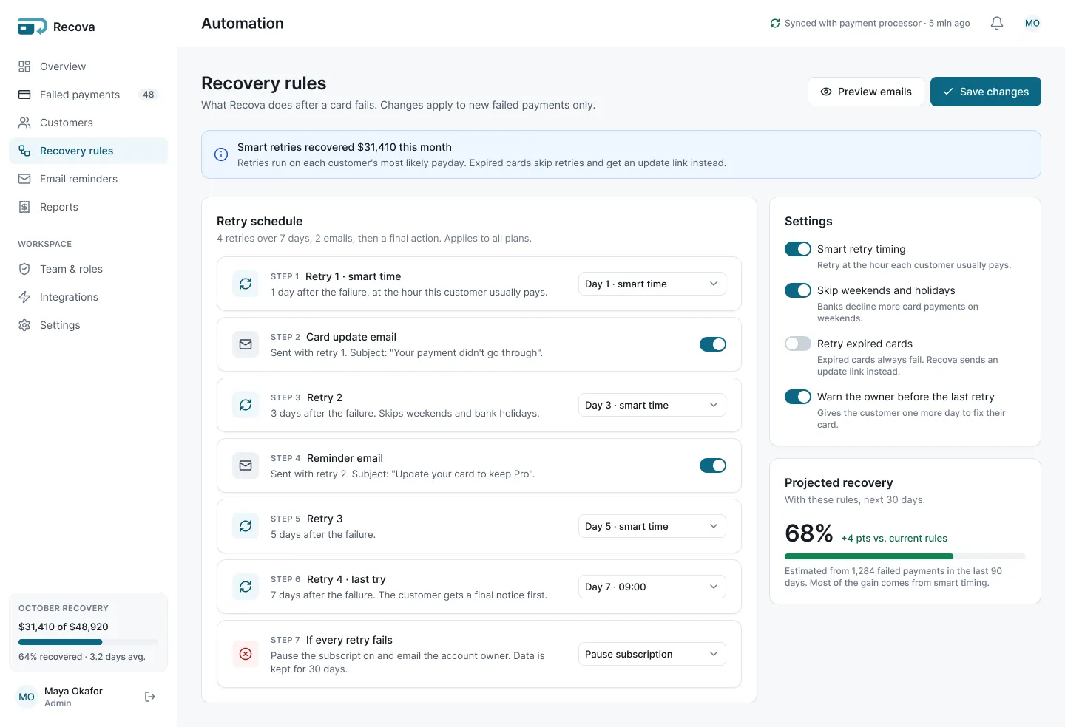Disable the Card update email toggle
1065x727 pixels.
pos(713,344)
